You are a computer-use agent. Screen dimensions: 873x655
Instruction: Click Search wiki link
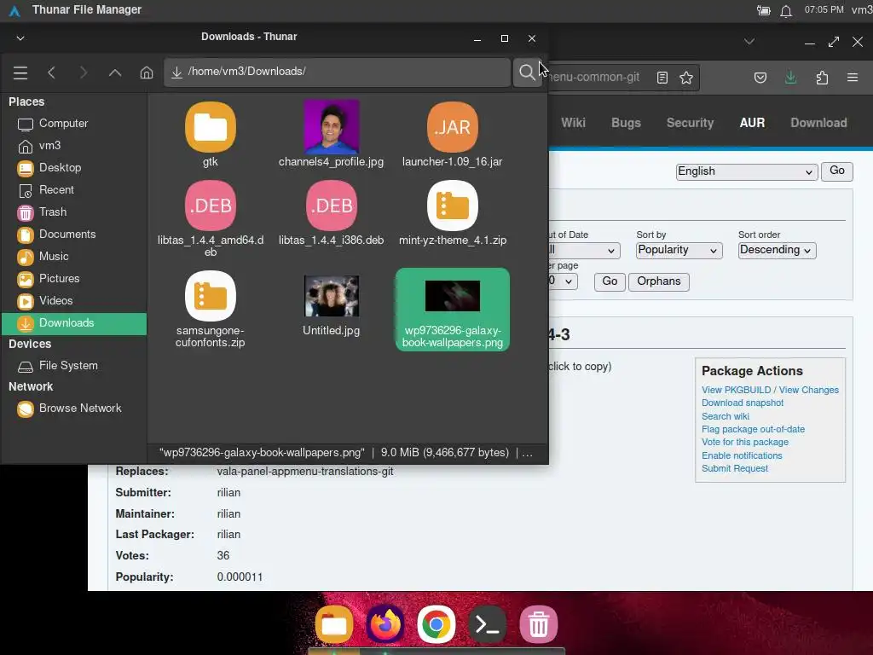coord(725,416)
